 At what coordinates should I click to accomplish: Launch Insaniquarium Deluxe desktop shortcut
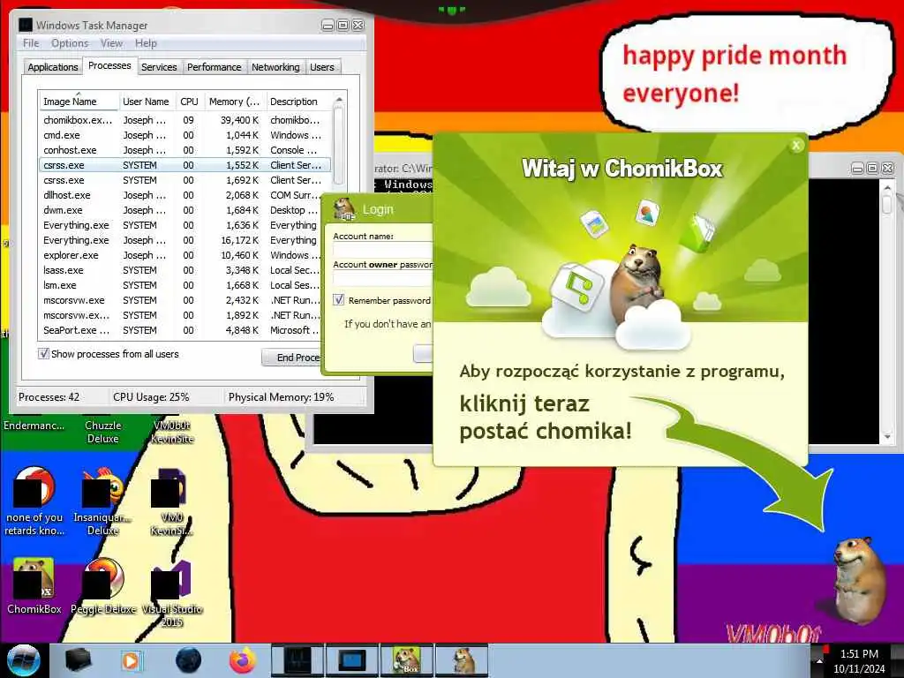point(103,501)
